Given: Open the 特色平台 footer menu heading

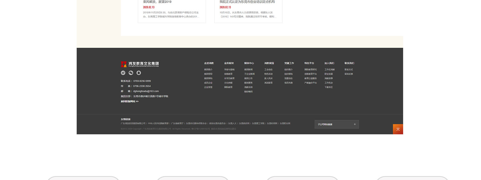Looking at the screenshot, I should point(309,63).
